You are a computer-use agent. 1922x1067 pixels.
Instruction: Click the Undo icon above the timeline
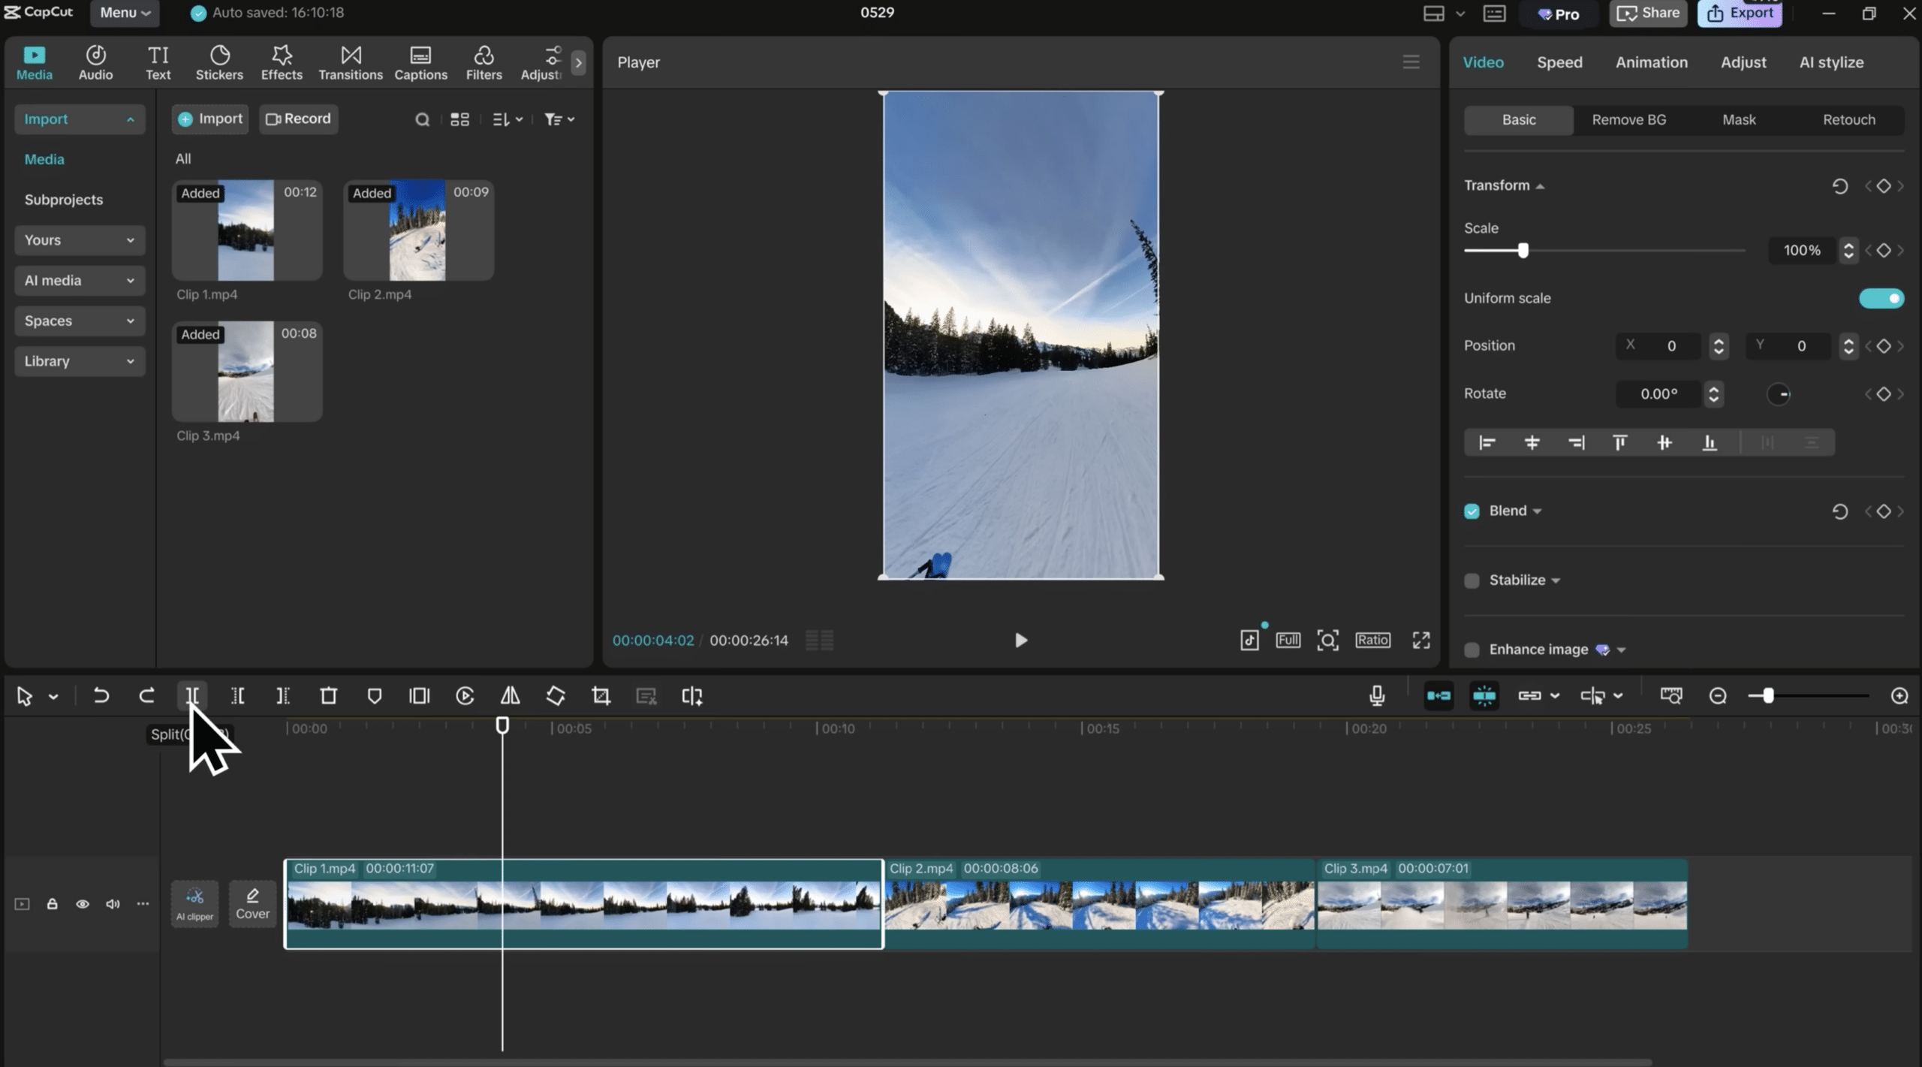tap(101, 695)
